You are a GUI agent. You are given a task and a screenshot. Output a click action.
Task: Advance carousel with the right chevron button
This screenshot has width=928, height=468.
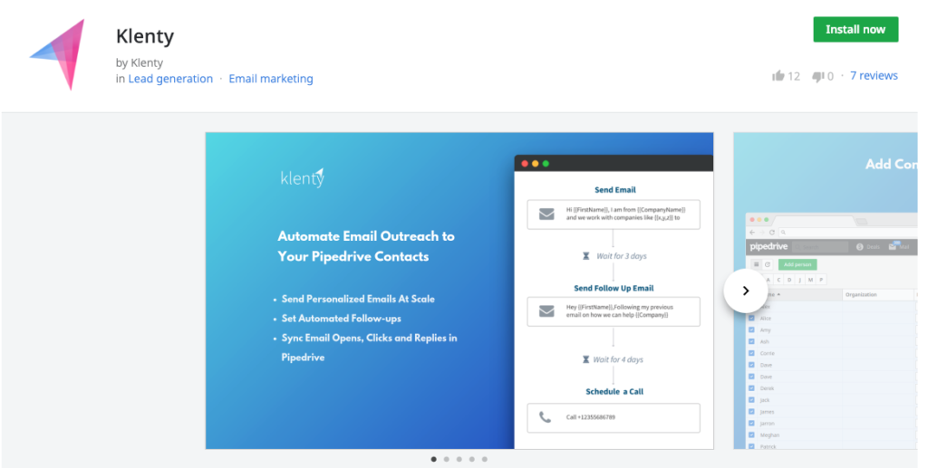(746, 291)
